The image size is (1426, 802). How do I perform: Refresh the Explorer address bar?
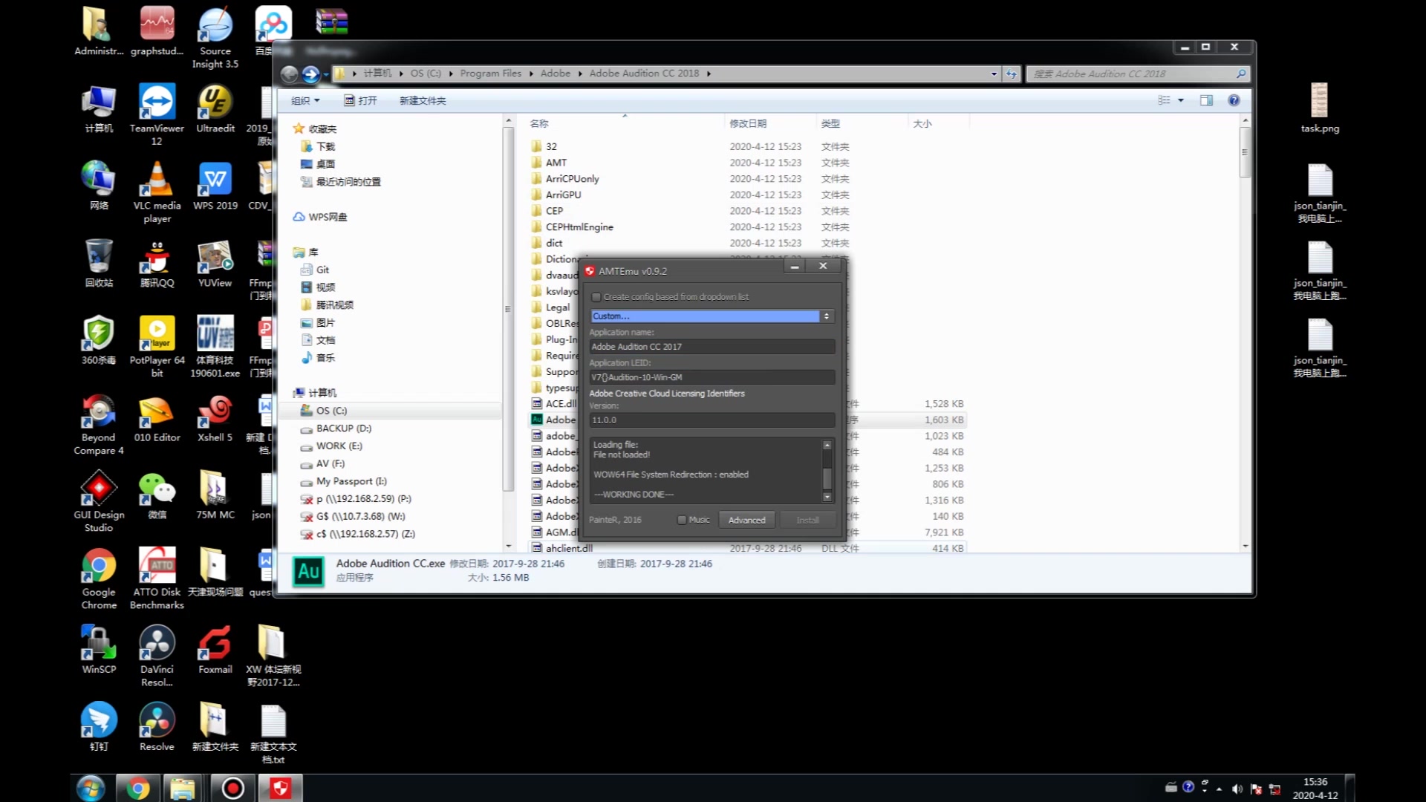click(1011, 74)
